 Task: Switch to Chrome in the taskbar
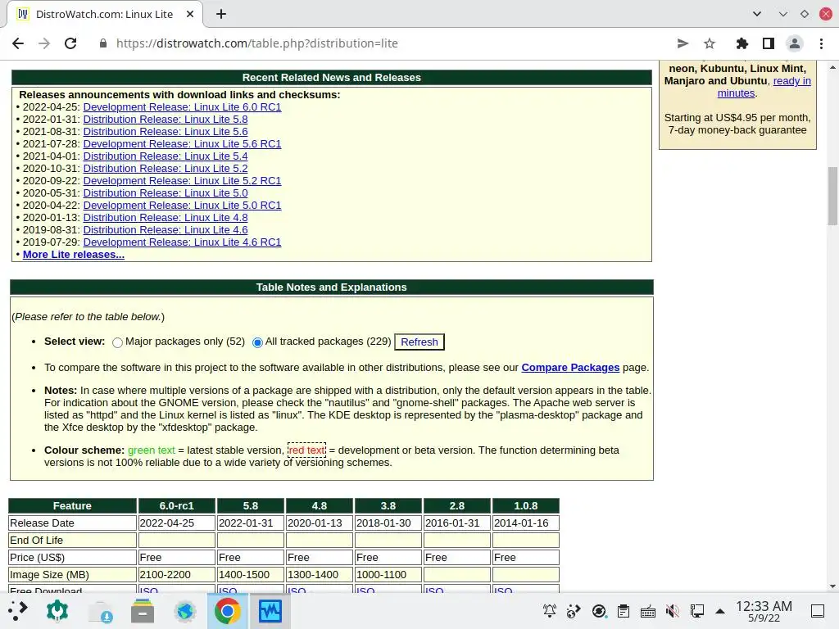click(228, 611)
